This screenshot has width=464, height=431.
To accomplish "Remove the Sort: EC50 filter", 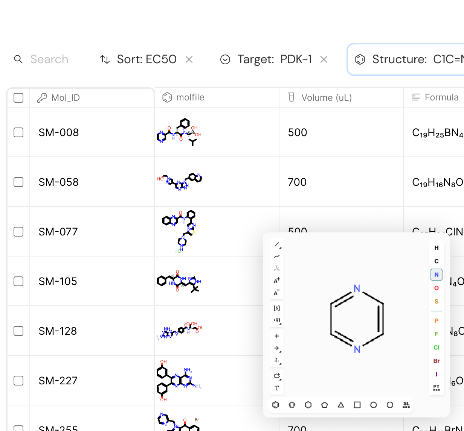I will tap(189, 59).
